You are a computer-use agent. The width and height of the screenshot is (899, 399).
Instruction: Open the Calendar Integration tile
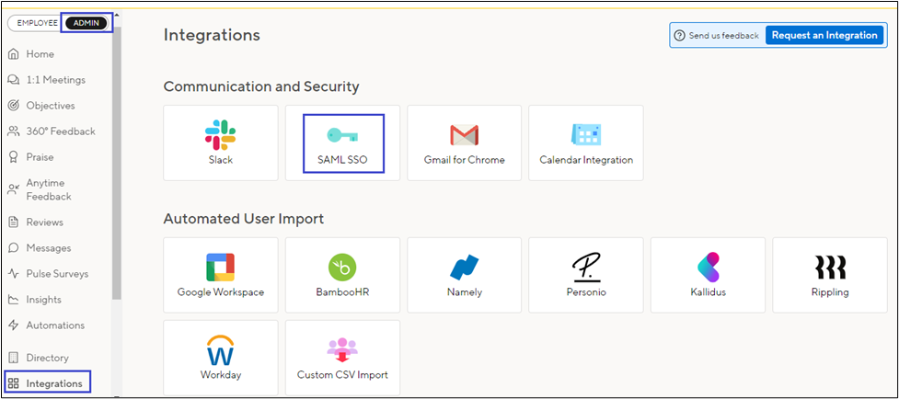click(585, 142)
